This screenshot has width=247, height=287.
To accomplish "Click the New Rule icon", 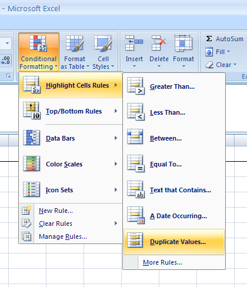I will [x=26, y=211].
